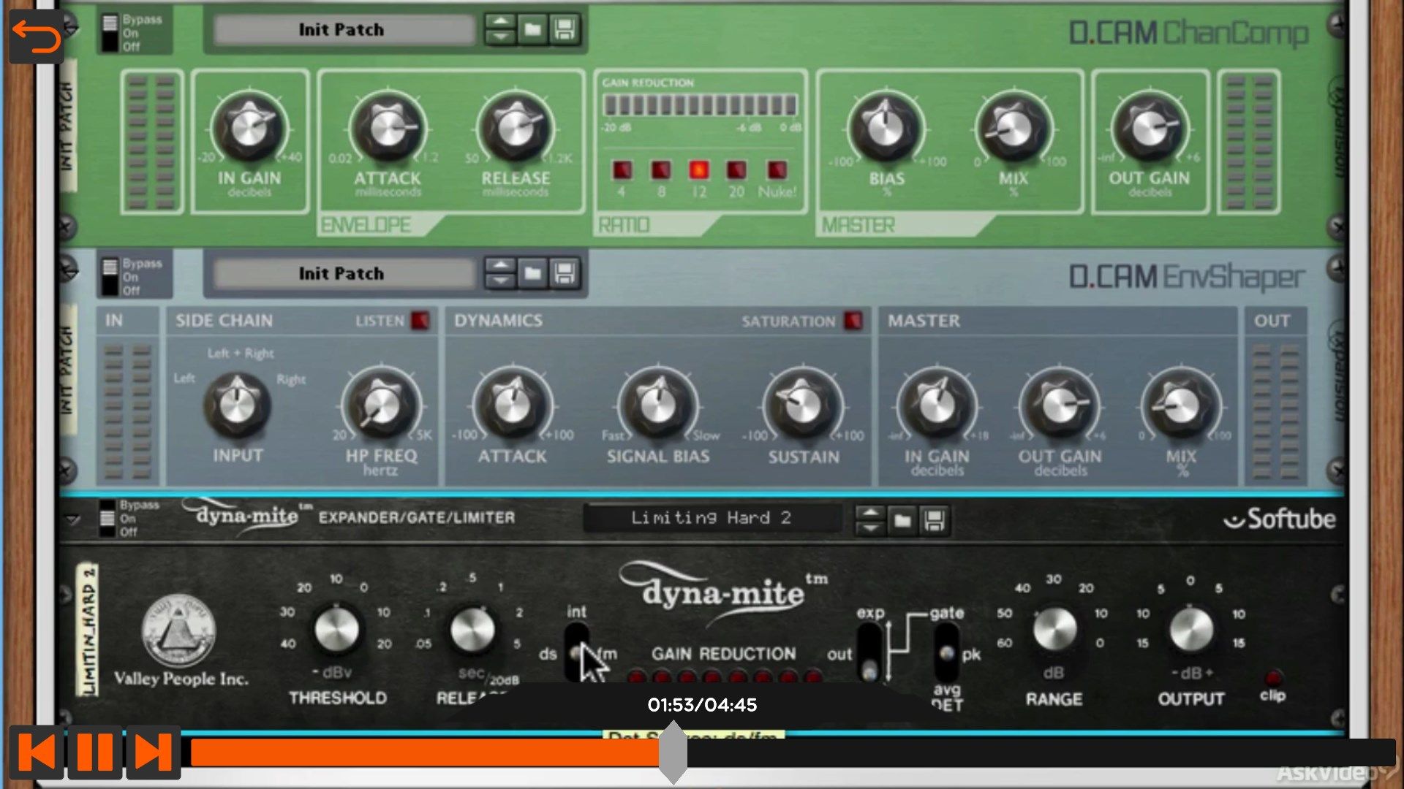Image resolution: width=1404 pixels, height=789 pixels.
Task: Open Limiting Hard 2 patch display
Action: pyautogui.click(x=712, y=518)
